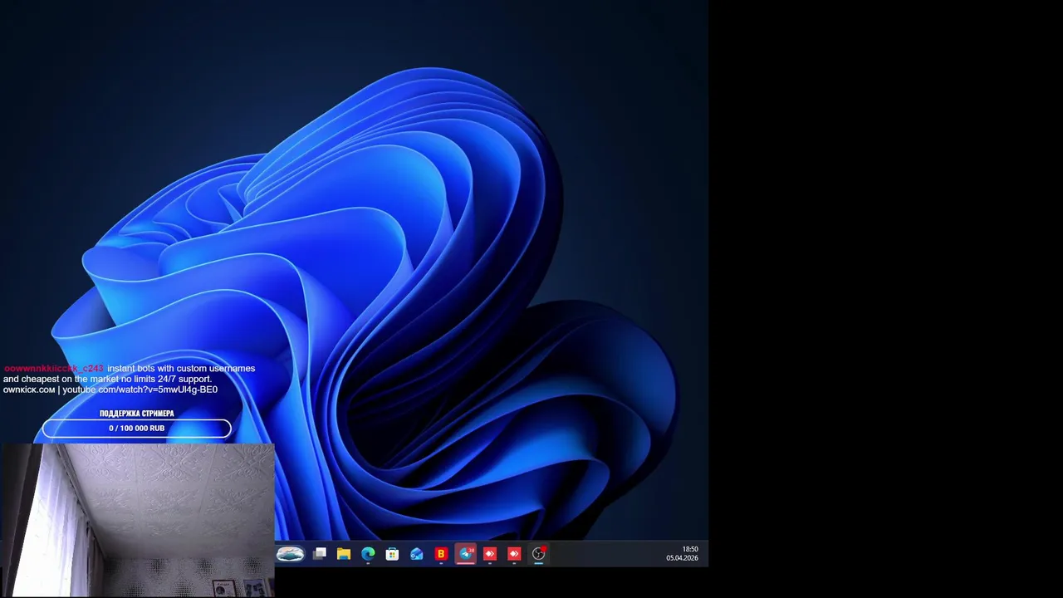Click the ПОДДЕРЖКА СТРИМЕРА label
1063x598 pixels.
pyautogui.click(x=137, y=414)
